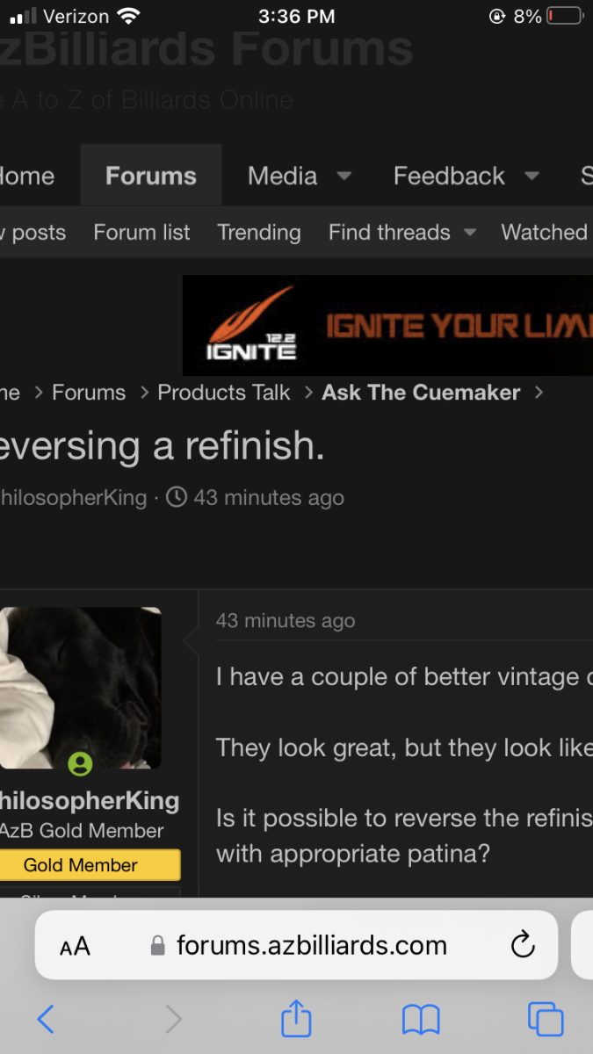Open the Safari share sheet icon

(296, 1017)
